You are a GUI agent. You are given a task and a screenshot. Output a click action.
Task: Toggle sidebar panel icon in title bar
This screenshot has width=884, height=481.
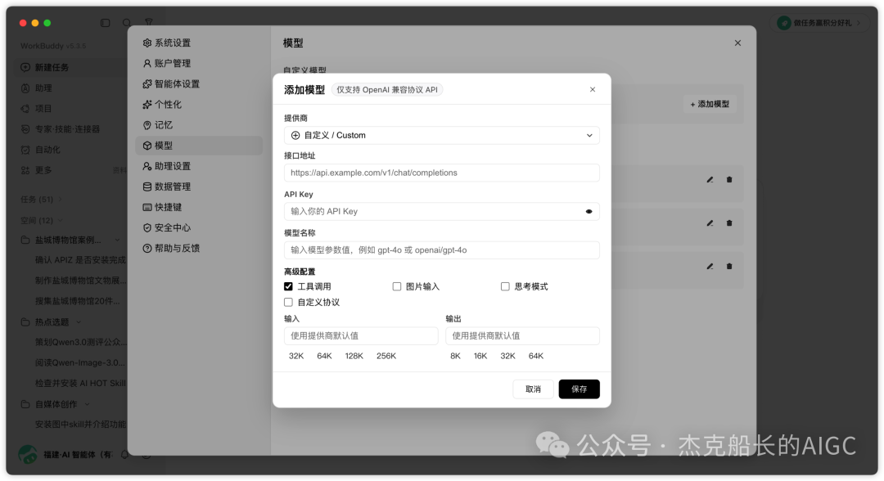(x=106, y=23)
